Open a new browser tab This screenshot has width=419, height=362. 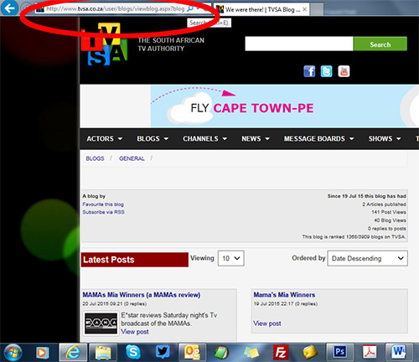(317, 9)
